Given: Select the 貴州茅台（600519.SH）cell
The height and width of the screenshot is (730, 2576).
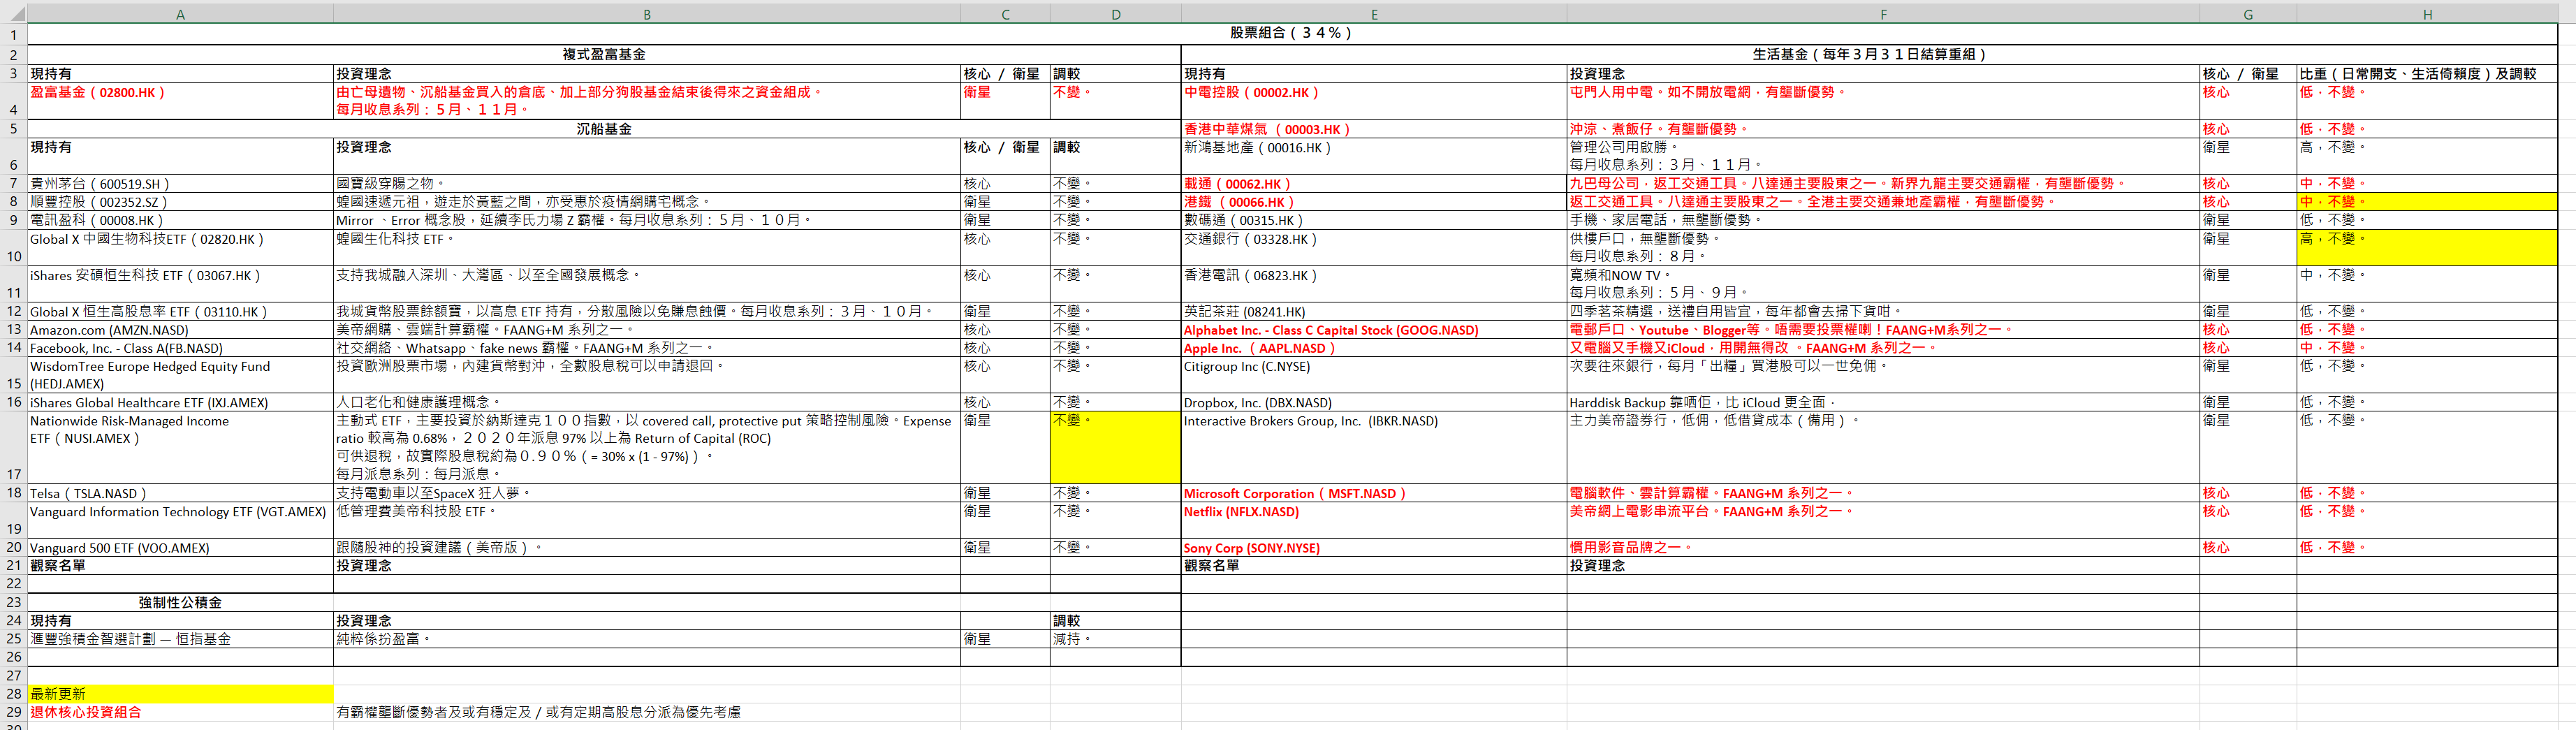Looking at the screenshot, I should 180,184.
